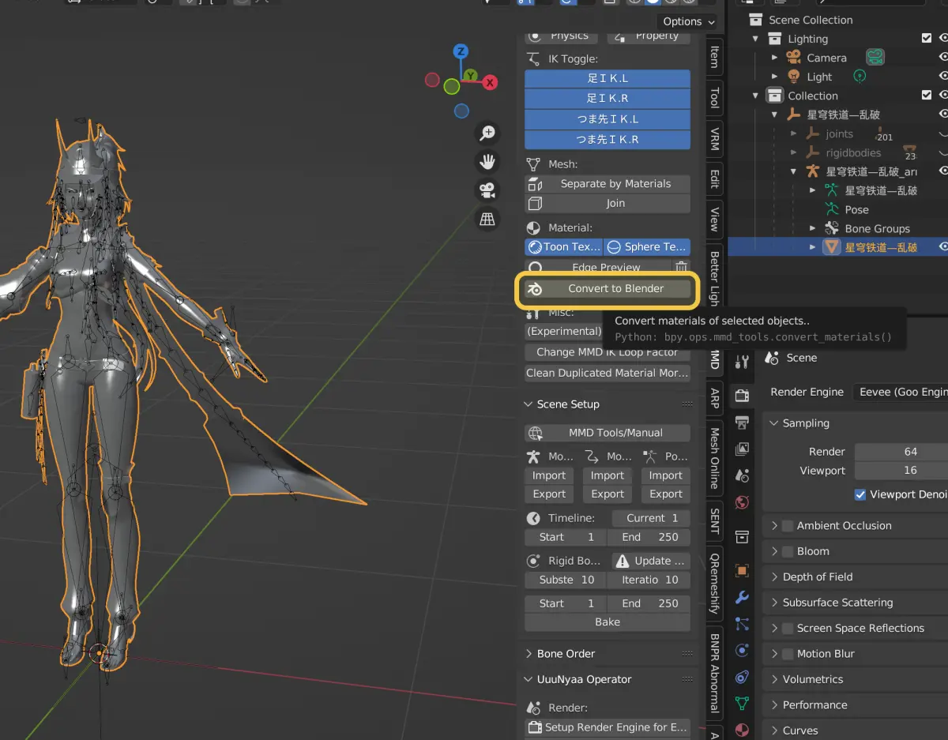
Task: Click the green camera data icon next to Camera
Action: [x=874, y=57]
